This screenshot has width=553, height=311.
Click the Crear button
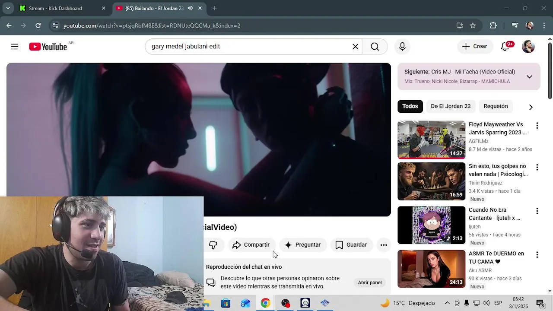click(475, 47)
